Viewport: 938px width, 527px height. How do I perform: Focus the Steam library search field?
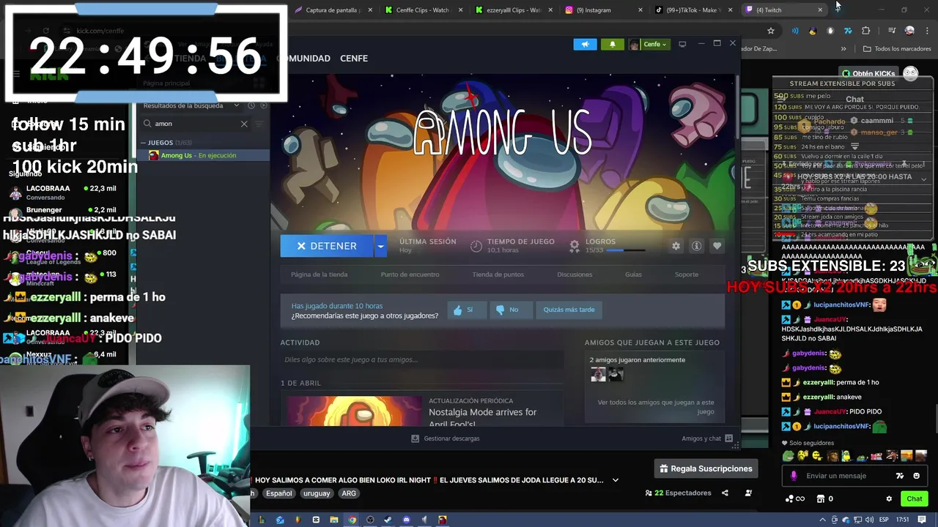point(194,124)
